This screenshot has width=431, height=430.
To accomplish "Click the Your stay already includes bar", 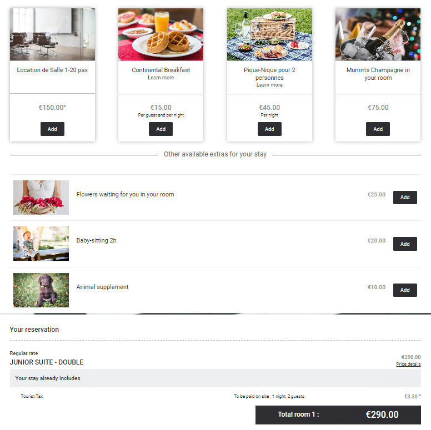I will tap(215, 378).
